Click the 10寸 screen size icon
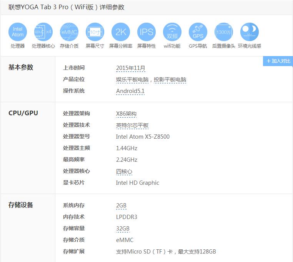This screenshot has width=293, height=262. [x=95, y=32]
